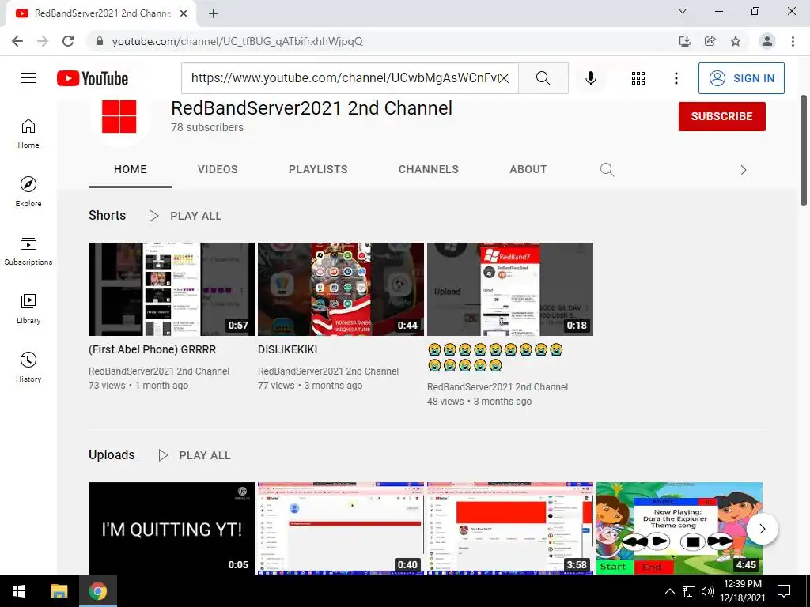Image resolution: width=810 pixels, height=607 pixels.
Task: Switch to the HOME channel tab
Action: (x=131, y=169)
